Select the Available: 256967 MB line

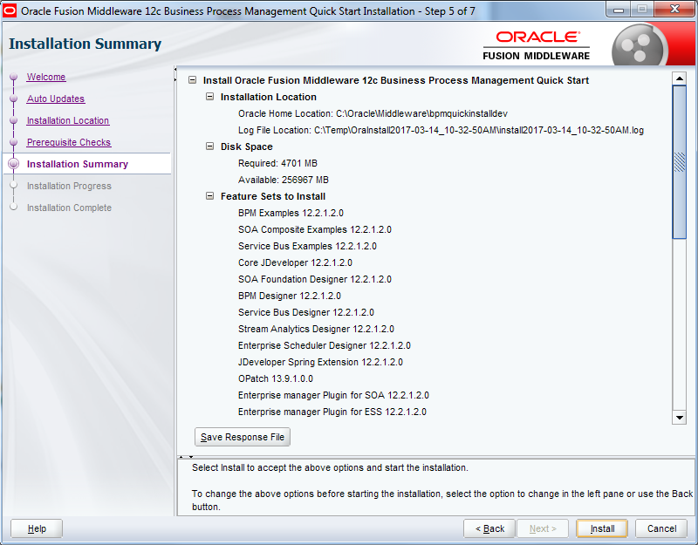tap(283, 180)
